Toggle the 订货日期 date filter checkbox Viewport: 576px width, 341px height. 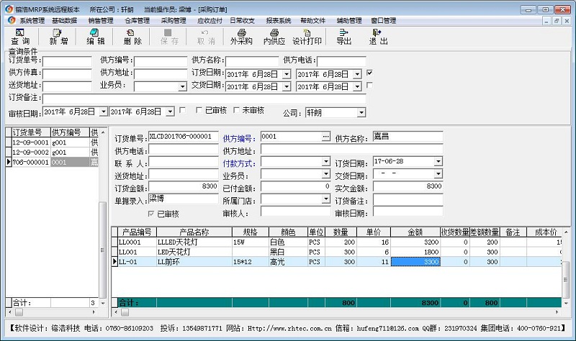click(x=369, y=73)
